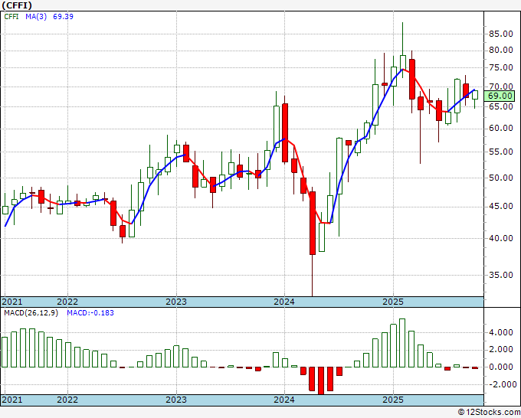Click 2024 on the price chart timeline
This screenshot has width=521, height=418.
[284, 302]
